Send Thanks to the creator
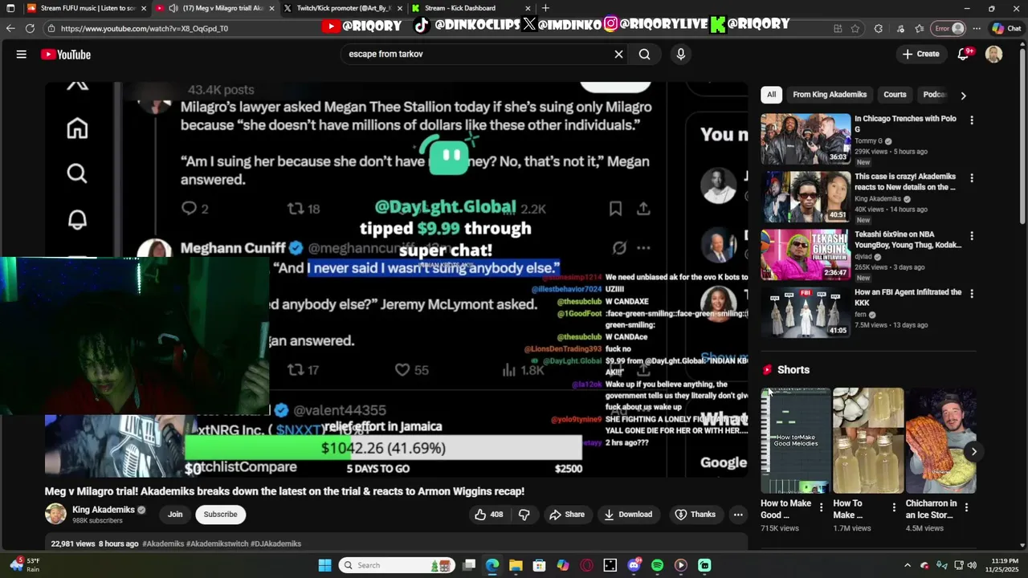Viewport: 1028px width, 578px height. point(695,515)
